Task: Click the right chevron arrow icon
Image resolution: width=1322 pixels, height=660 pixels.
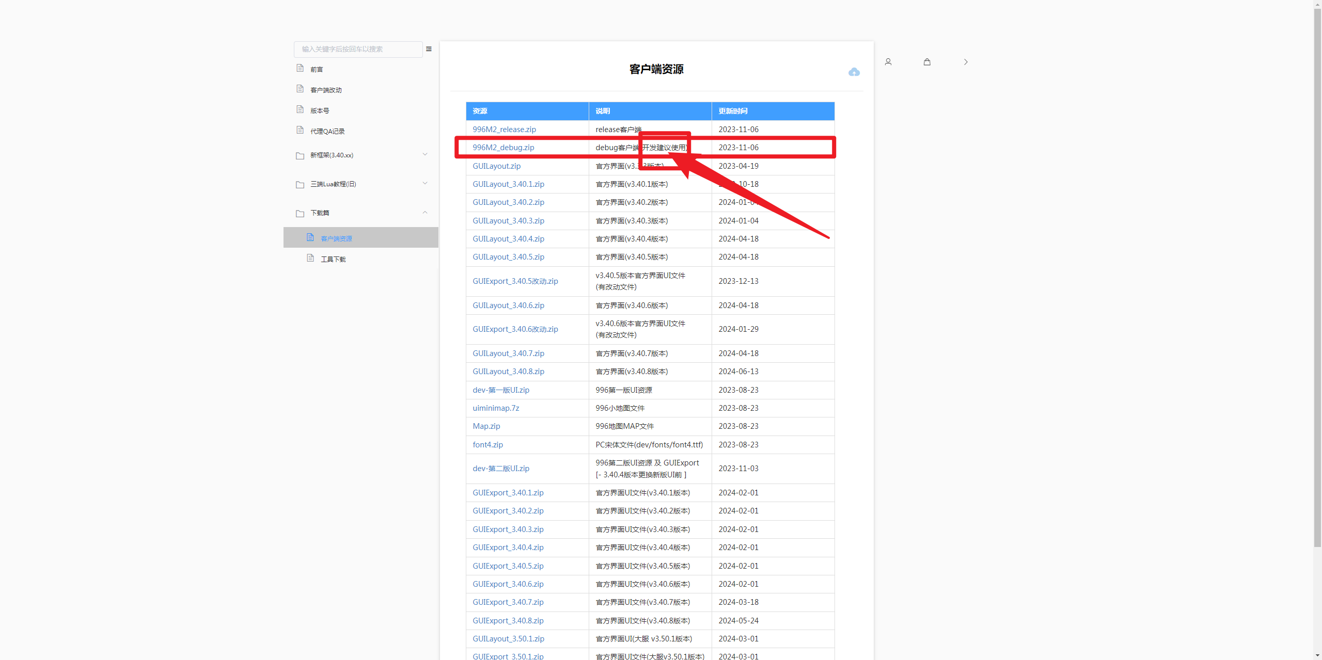Action: [966, 62]
